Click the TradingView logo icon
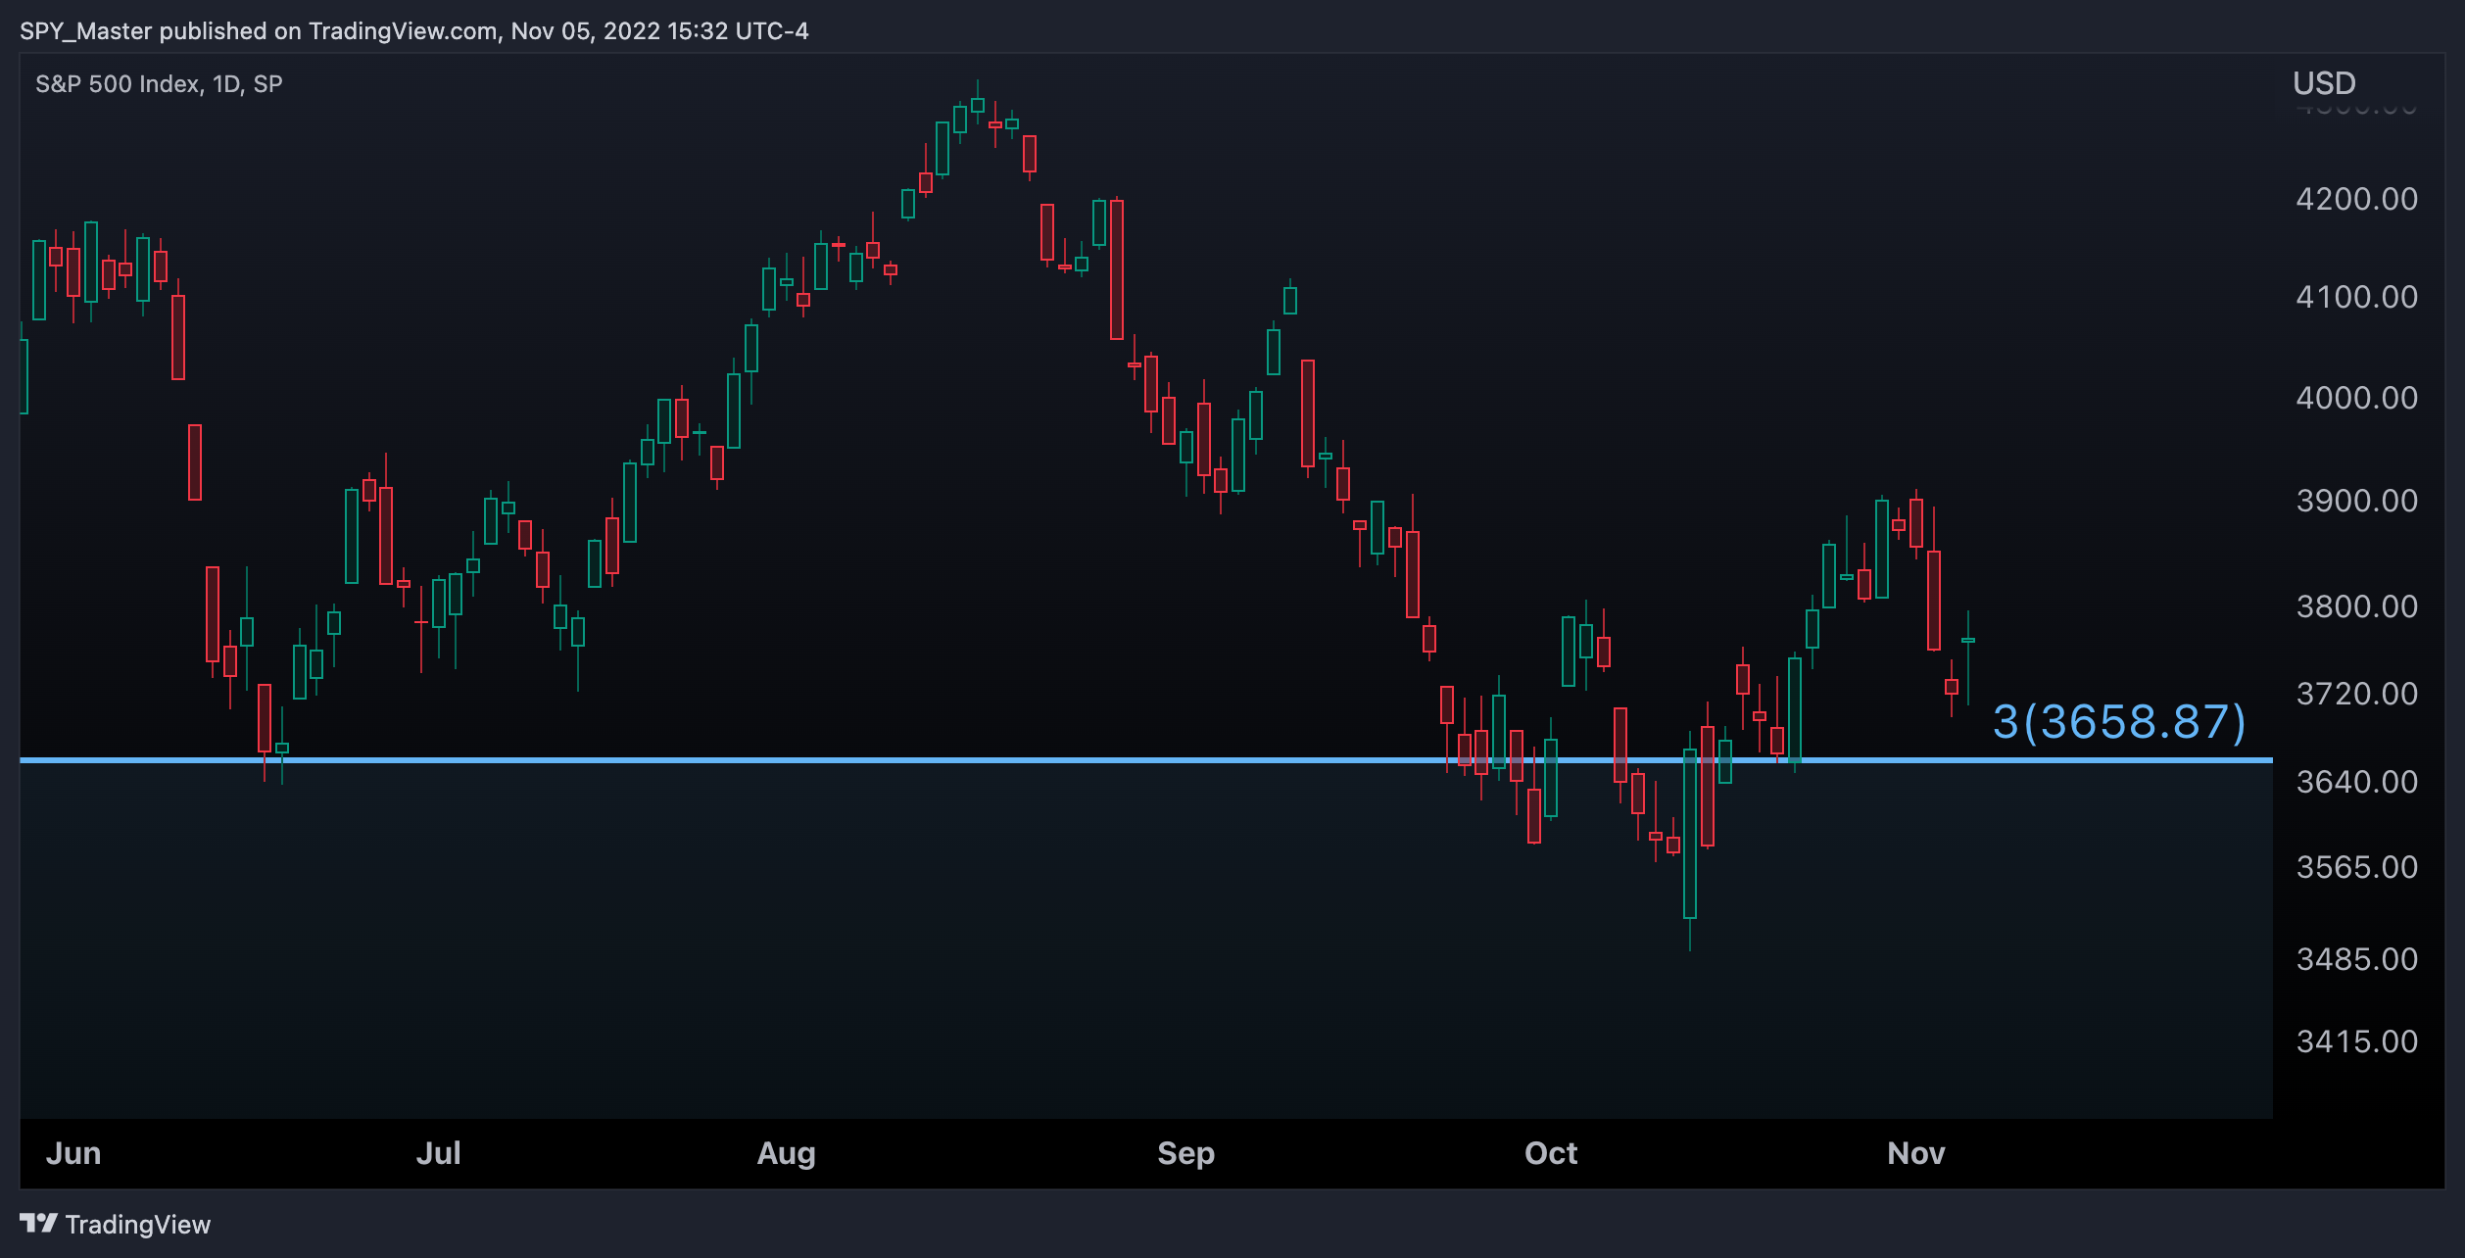 (x=38, y=1224)
